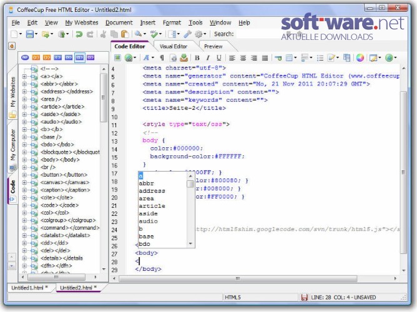Screen dimensions: 417x312
Task: Switch to the Untitled1.html document tab
Action: click(29, 288)
